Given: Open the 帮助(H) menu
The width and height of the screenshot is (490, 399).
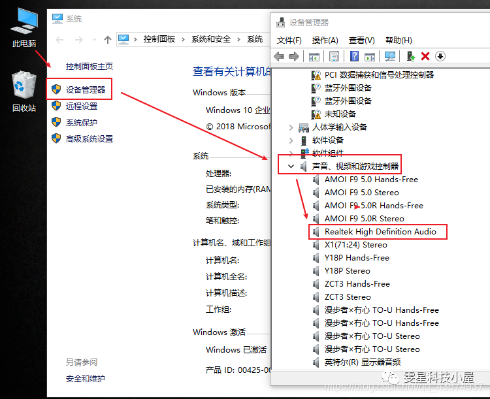Looking at the screenshot, I should click(x=399, y=40).
